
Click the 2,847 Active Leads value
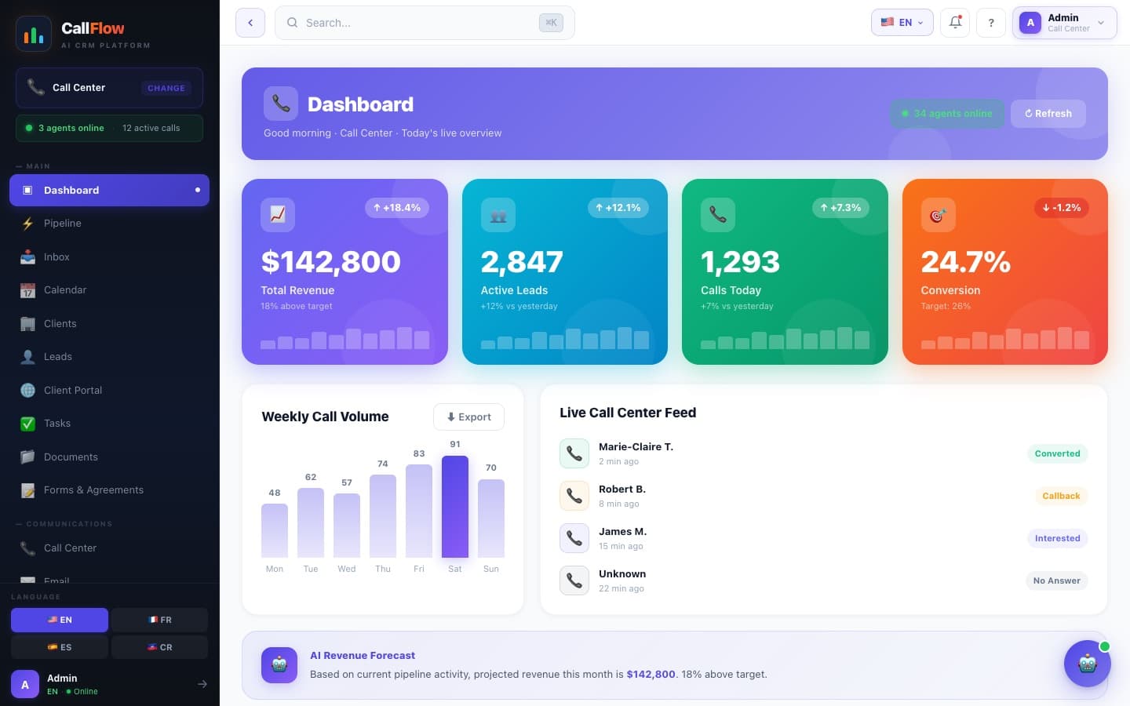522,261
